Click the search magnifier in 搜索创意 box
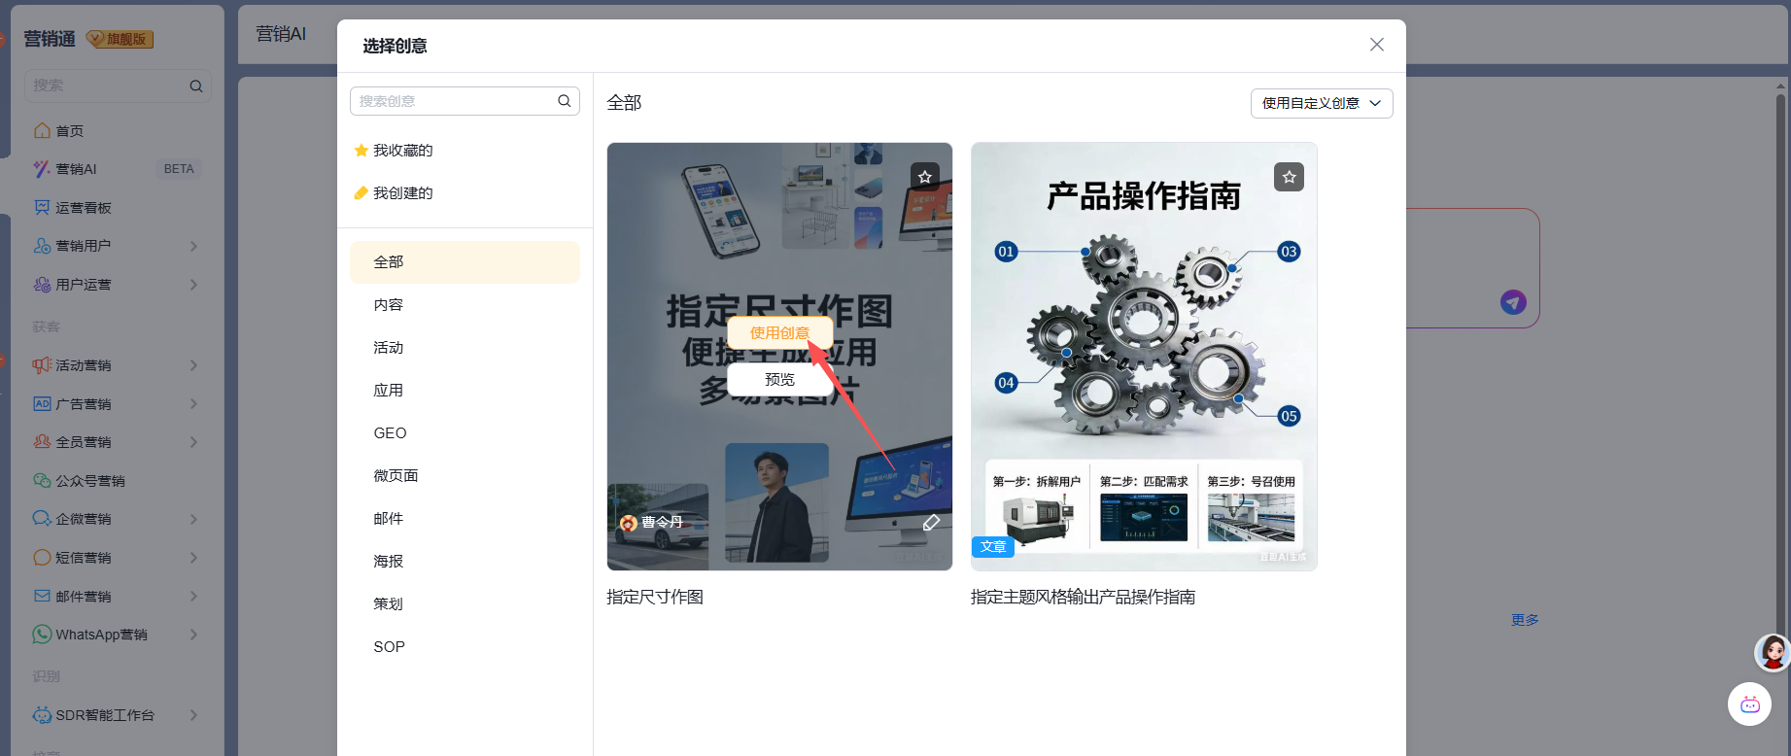1791x756 pixels. (564, 101)
